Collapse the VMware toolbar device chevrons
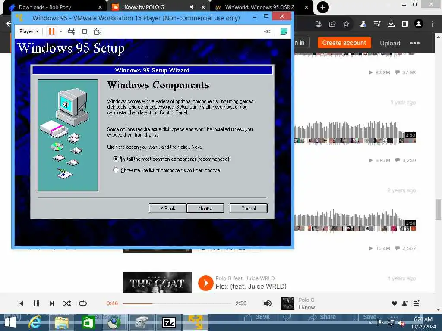Image resolution: width=442 pixels, height=331 pixels. tap(267, 31)
